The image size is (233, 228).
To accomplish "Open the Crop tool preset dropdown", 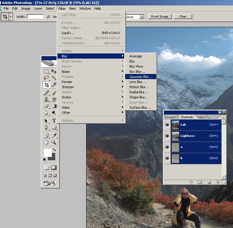I will [x=11, y=17].
